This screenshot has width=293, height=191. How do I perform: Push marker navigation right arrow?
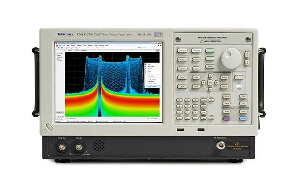(217, 83)
